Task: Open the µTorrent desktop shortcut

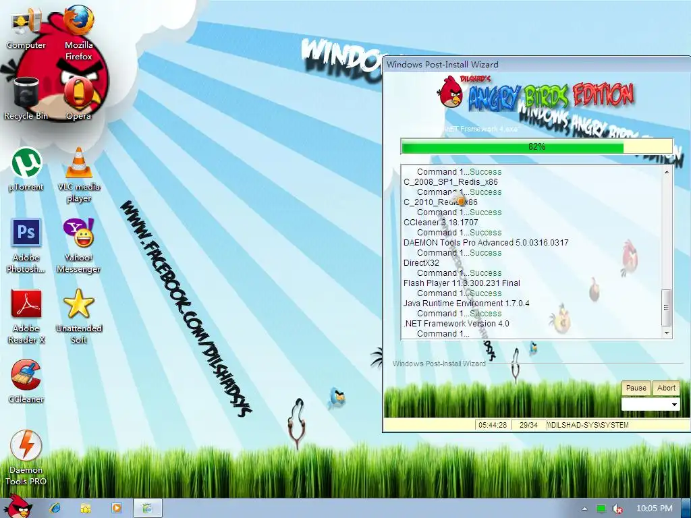Action: tap(26, 169)
